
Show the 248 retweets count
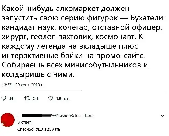(x=36, y=99)
